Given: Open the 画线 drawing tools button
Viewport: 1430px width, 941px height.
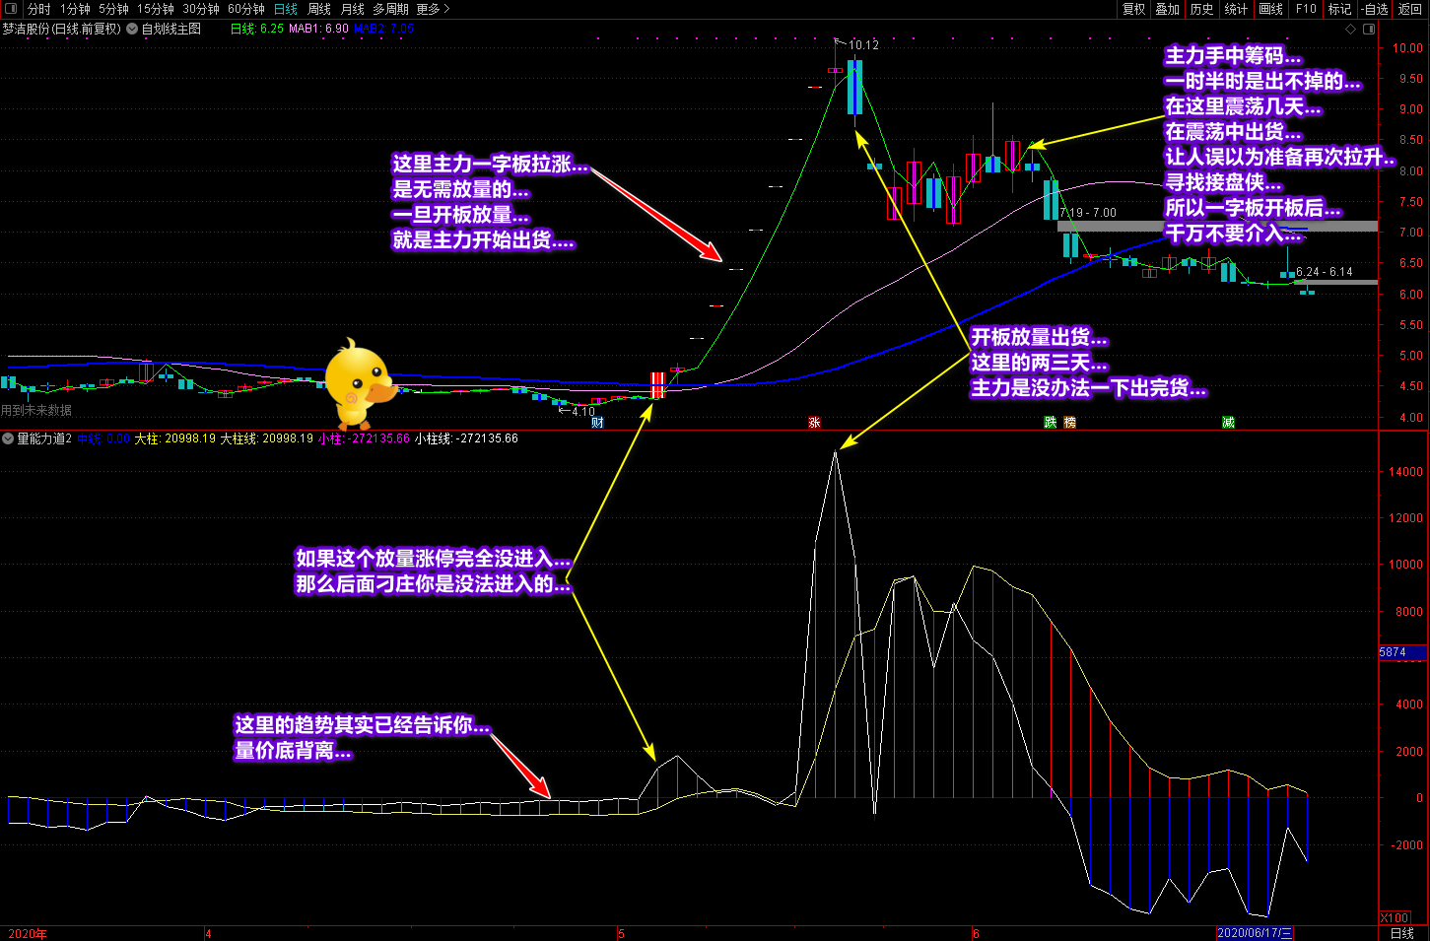Looking at the screenshot, I should pyautogui.click(x=1271, y=9).
